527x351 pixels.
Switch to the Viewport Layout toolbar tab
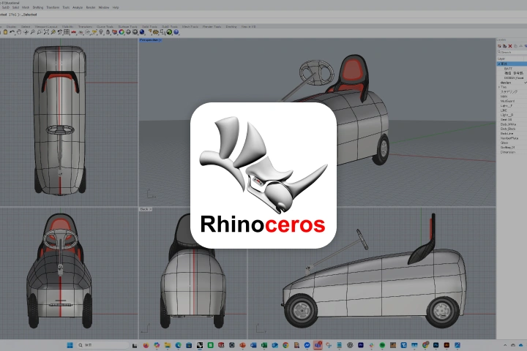(x=46, y=26)
